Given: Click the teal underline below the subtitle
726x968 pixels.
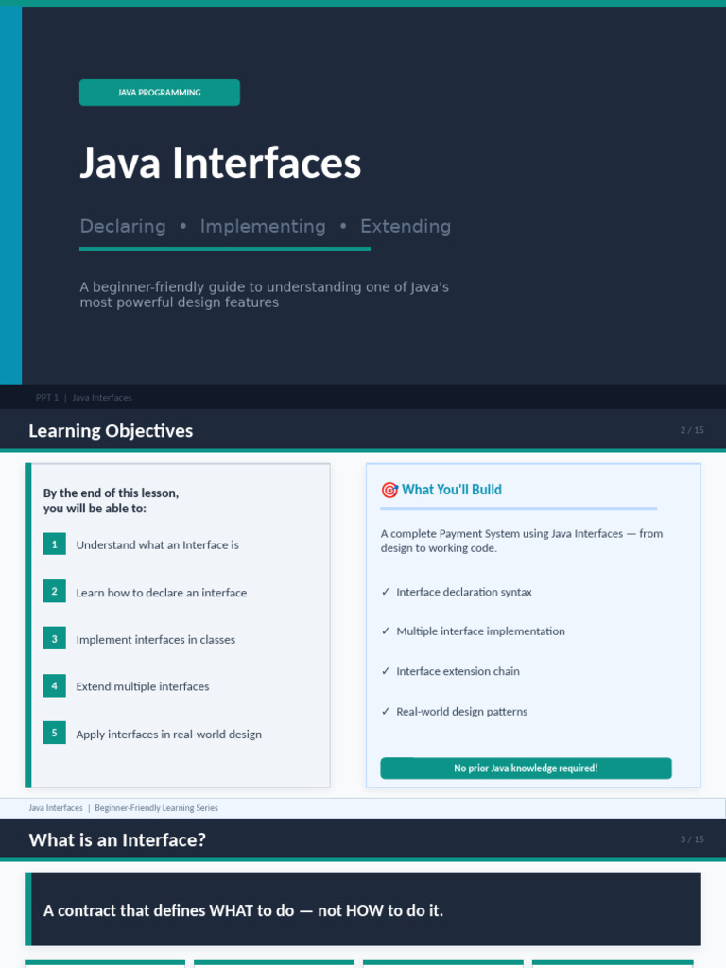Looking at the screenshot, I should 225,249.
